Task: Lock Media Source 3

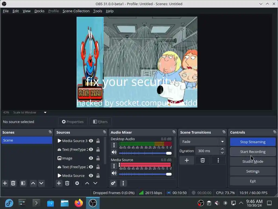Action: point(98,141)
